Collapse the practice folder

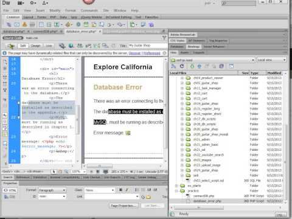[176, 191]
